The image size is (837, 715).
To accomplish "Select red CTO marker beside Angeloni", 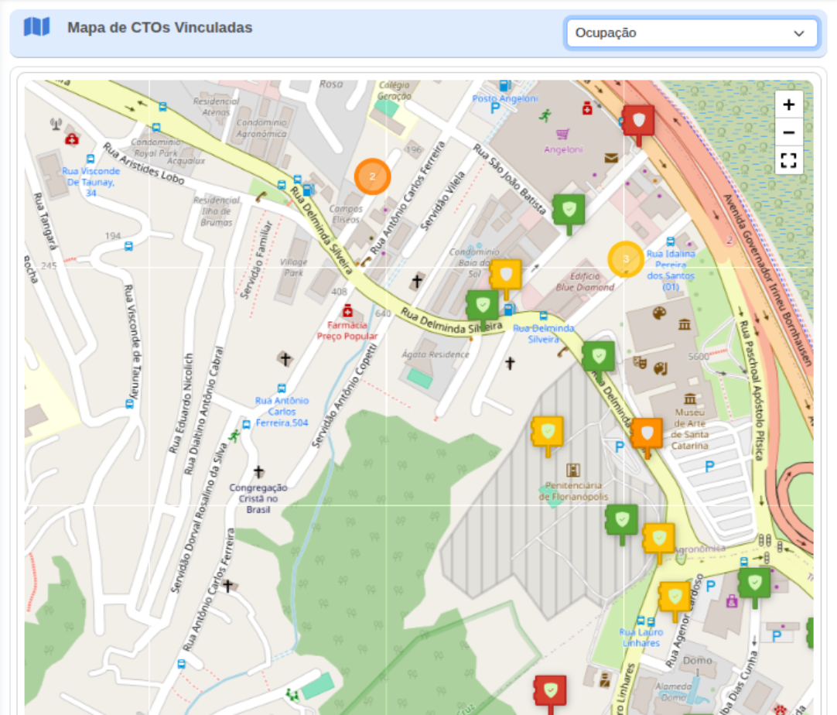I will 638,121.
